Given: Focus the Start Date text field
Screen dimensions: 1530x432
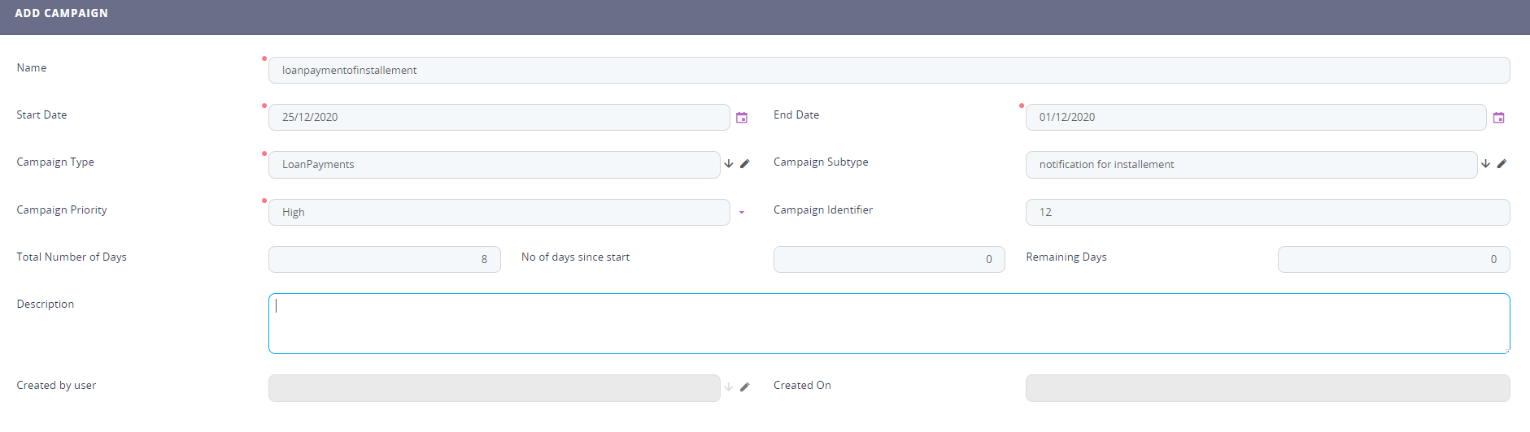Looking at the screenshot, I should click(498, 118).
